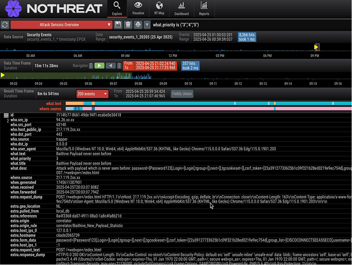Delete the saved query with trash icon
This screenshot has height=265, width=352.
(128, 24)
